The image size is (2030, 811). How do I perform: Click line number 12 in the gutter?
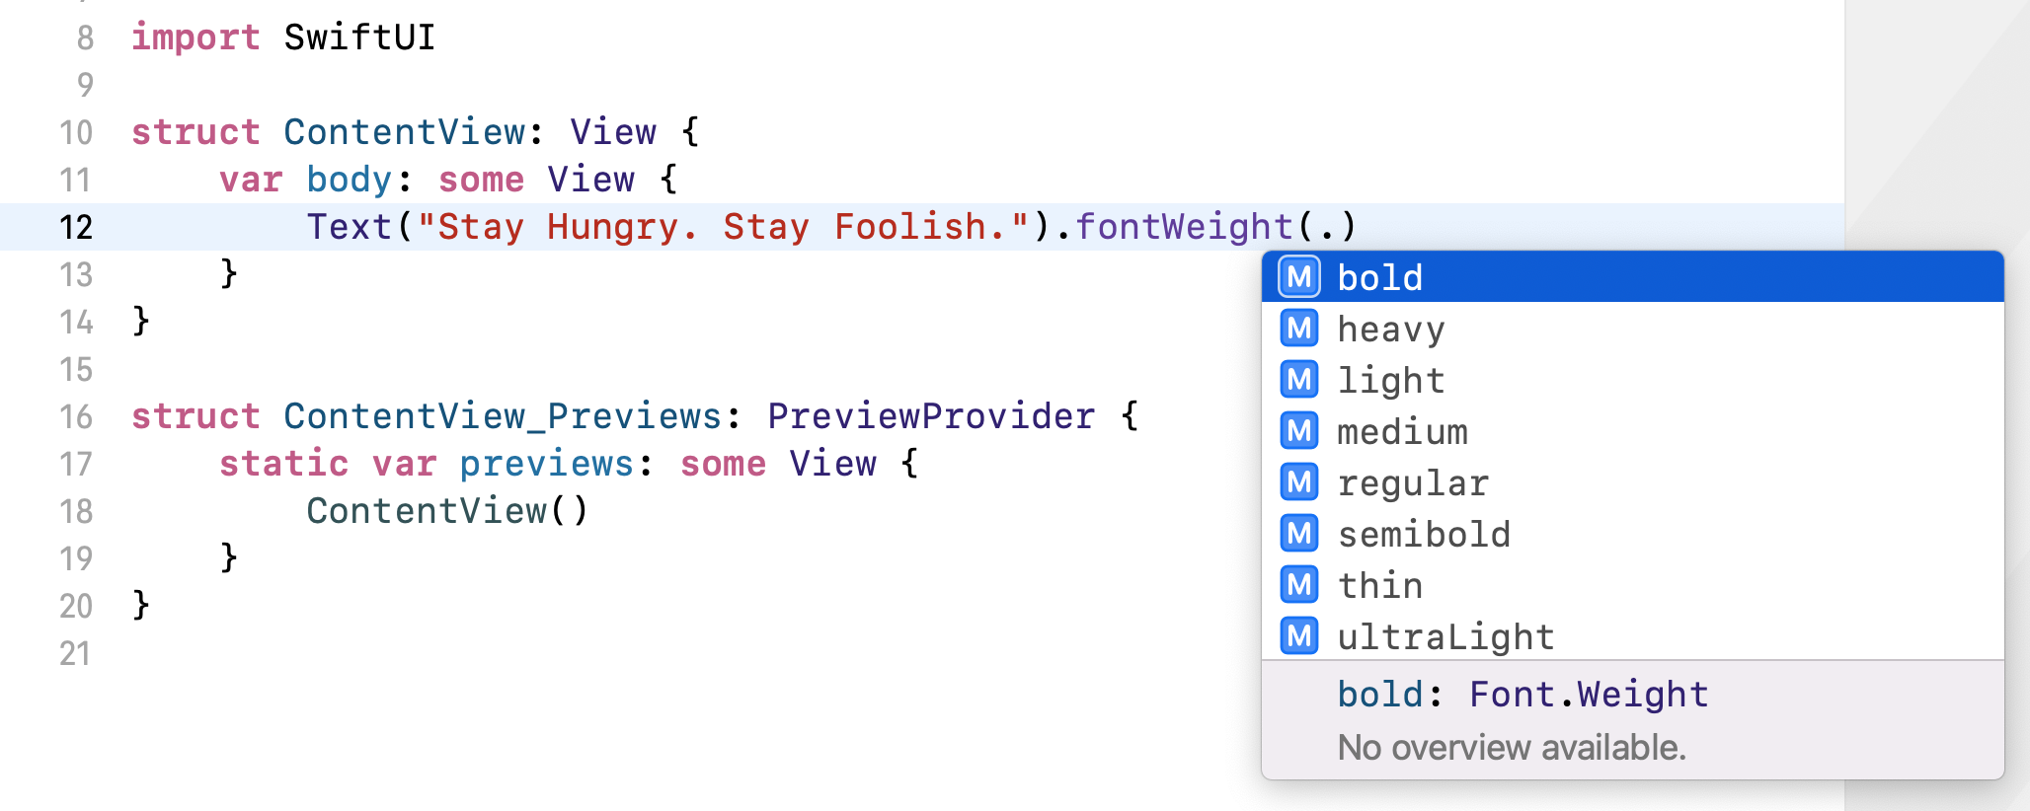76,226
